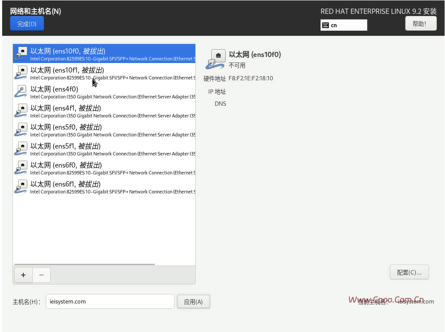Select 以太网 (ens4f1, 被拔出) row
445x332 pixels.
pyautogui.click(x=104, y=111)
